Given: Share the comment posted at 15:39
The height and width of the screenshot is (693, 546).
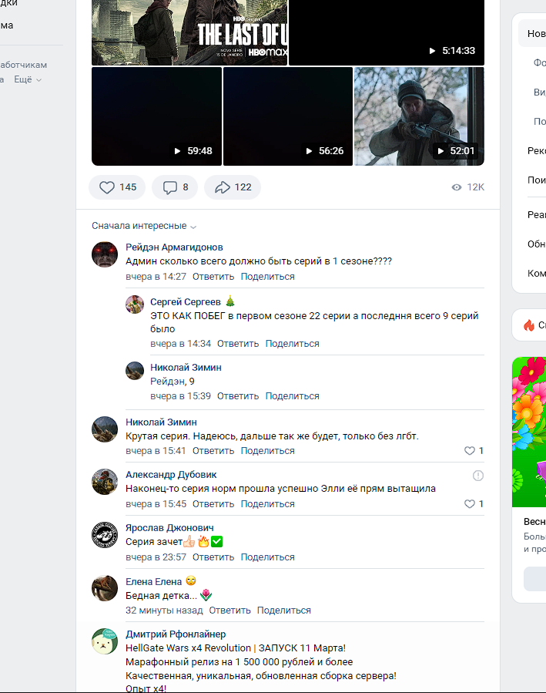Looking at the screenshot, I should click(292, 396).
